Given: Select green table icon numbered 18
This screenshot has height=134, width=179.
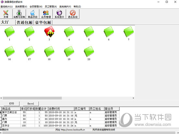Looking at the screenshot, I should pyautogui.click(x=49, y=52).
